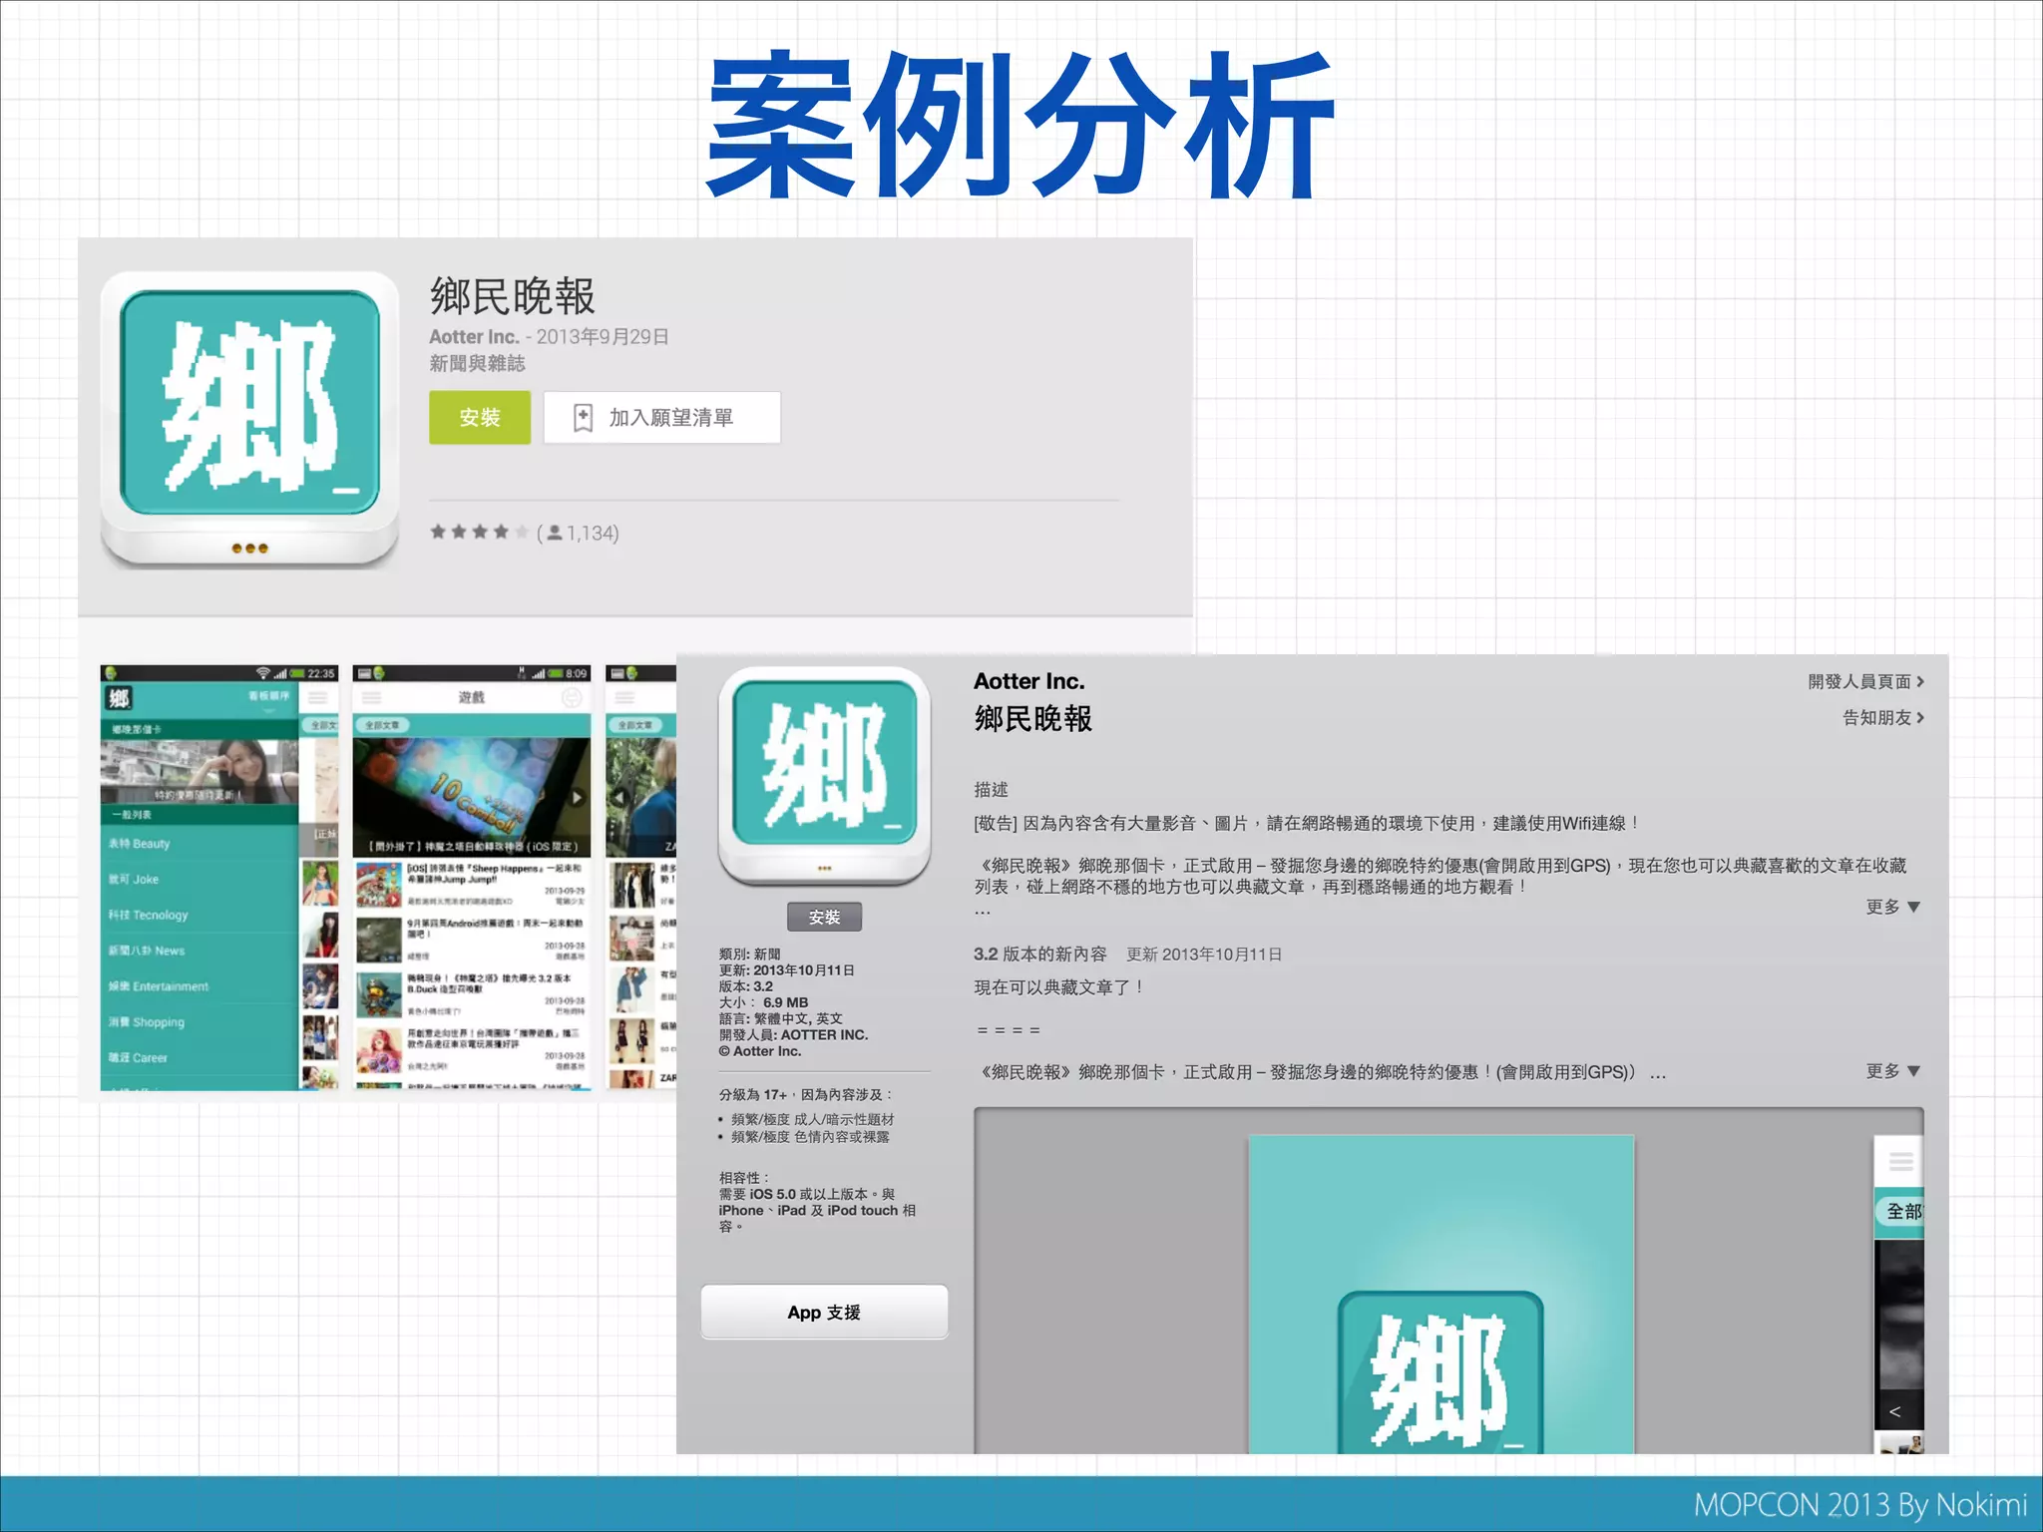2043x1532 pixels.
Task: Select 新聞八卦 News in the side menu
Action: [x=200, y=952]
